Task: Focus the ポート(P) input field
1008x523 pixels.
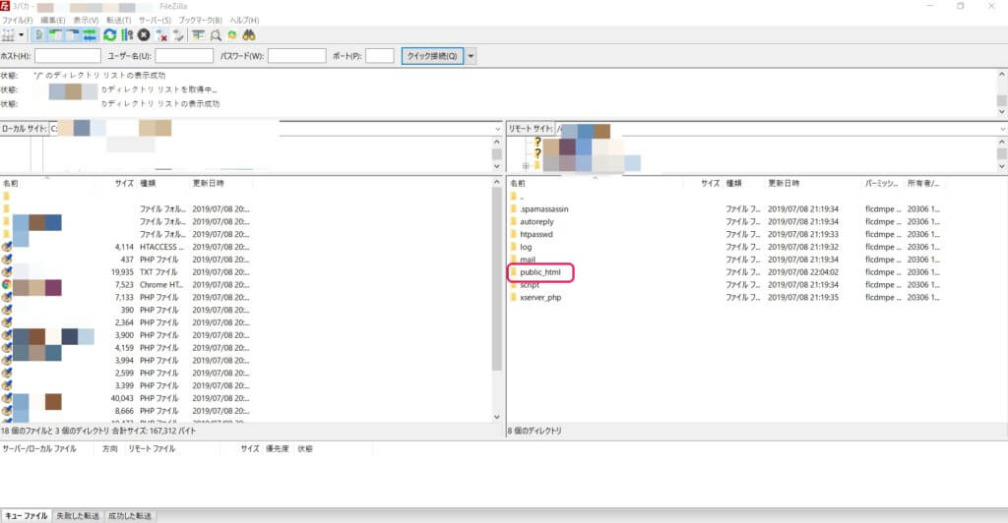Action: coord(379,56)
